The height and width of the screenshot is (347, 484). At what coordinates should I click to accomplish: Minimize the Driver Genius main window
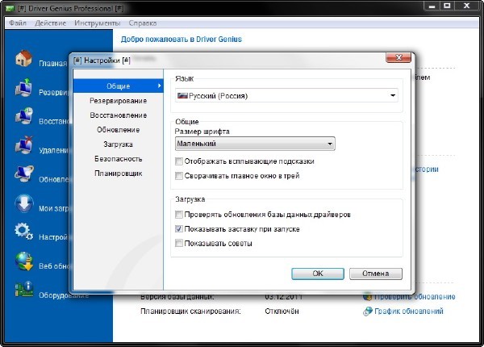432,6
